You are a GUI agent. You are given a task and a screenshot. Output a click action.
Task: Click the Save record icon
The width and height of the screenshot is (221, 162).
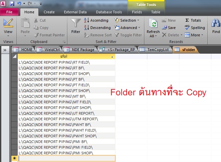165,28
